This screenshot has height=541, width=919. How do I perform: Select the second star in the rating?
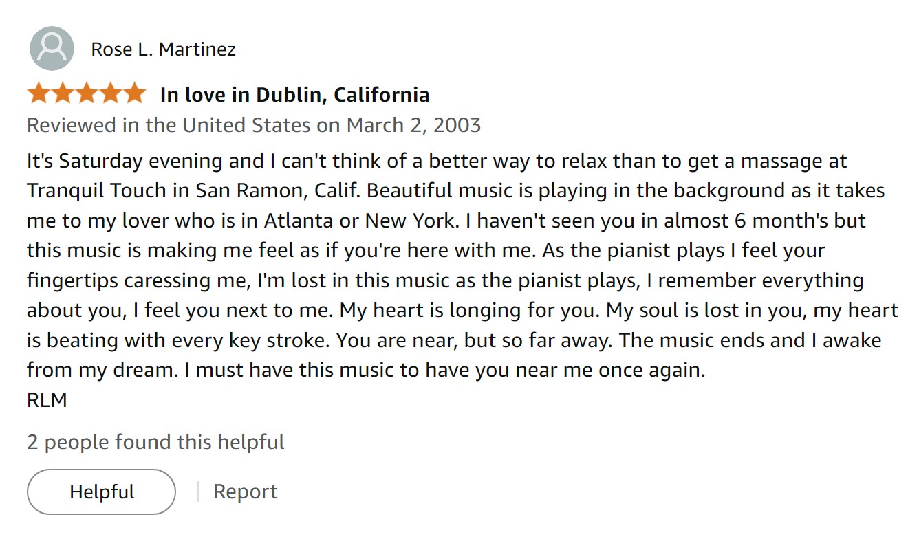[x=62, y=92]
